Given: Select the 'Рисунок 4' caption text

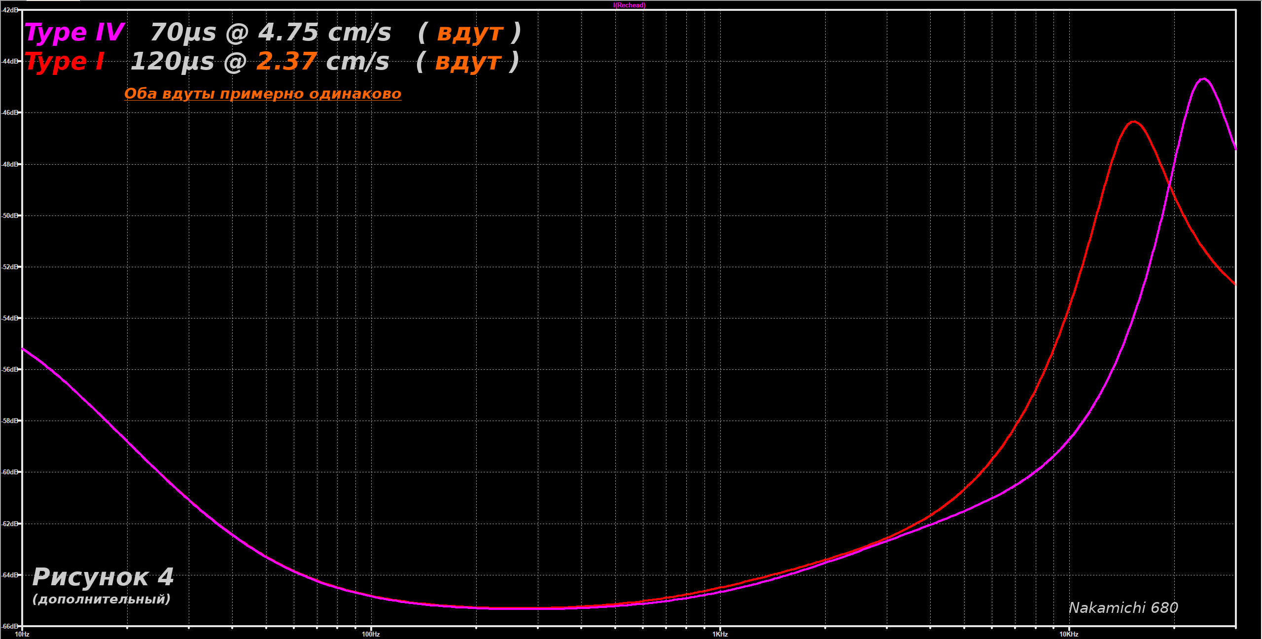Looking at the screenshot, I should pos(103,577).
